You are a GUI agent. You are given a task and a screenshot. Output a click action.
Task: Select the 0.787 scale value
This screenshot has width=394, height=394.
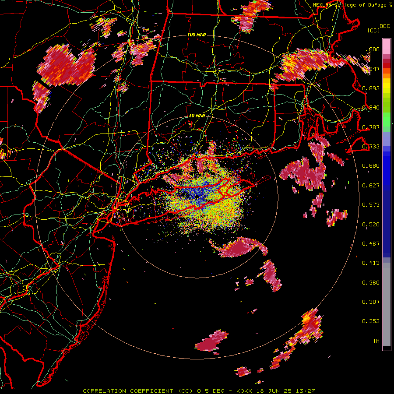[x=371, y=127]
